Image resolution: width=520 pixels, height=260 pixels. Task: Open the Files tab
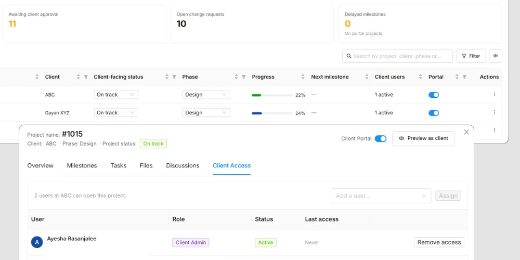146,165
